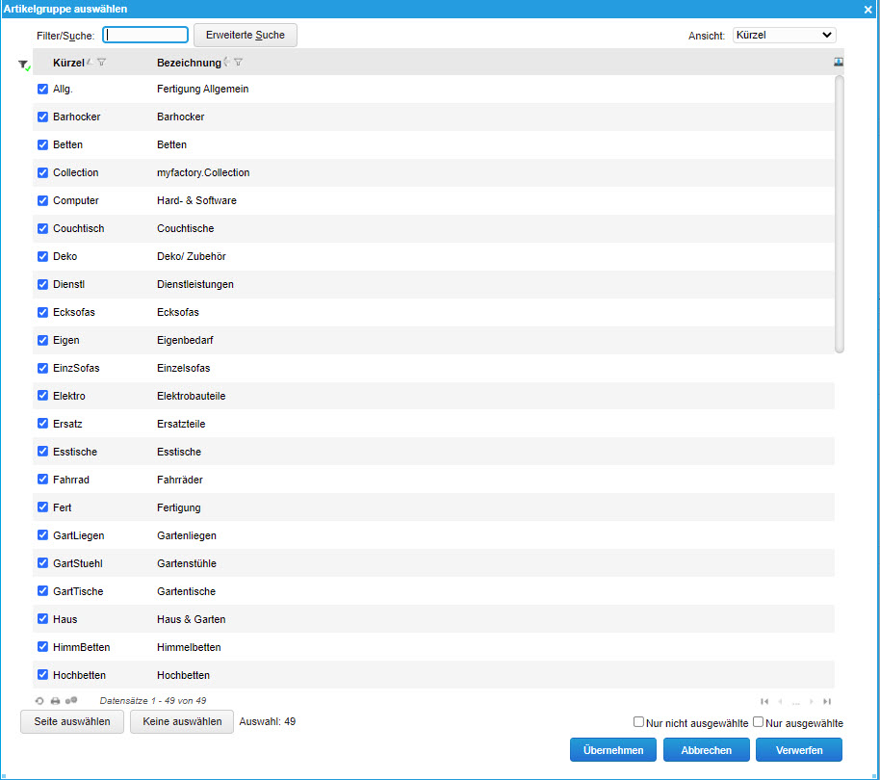This screenshot has width=880, height=780.
Task: Open the Bezeichnung column filter funnel
Action: point(238,63)
